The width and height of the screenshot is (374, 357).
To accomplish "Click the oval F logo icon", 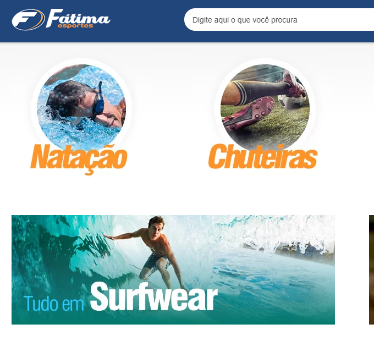I will point(28,20).
